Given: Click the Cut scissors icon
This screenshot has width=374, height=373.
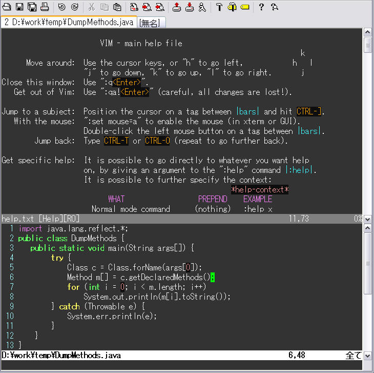Looking at the screenshot, I should (92, 7).
